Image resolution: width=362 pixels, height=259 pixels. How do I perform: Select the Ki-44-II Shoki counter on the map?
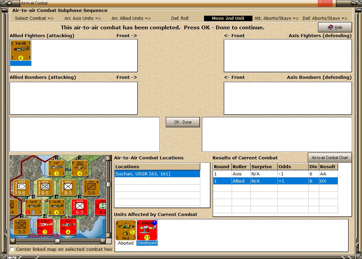pyautogui.click(x=45, y=227)
